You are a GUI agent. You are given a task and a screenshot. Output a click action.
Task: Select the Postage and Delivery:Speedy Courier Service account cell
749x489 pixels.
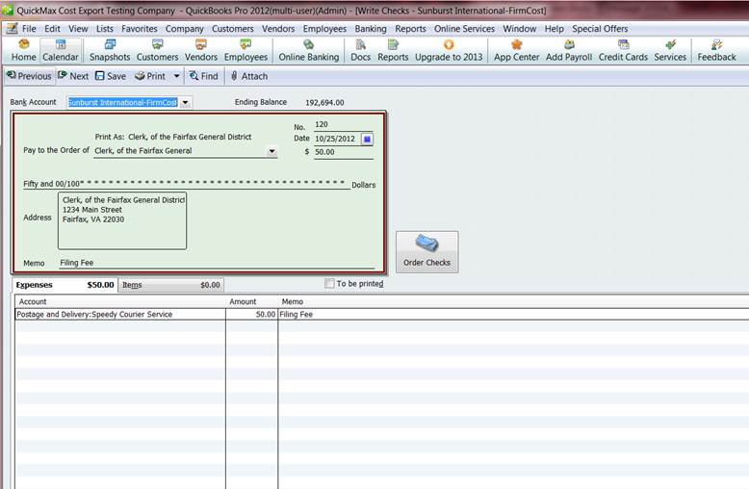click(x=120, y=314)
